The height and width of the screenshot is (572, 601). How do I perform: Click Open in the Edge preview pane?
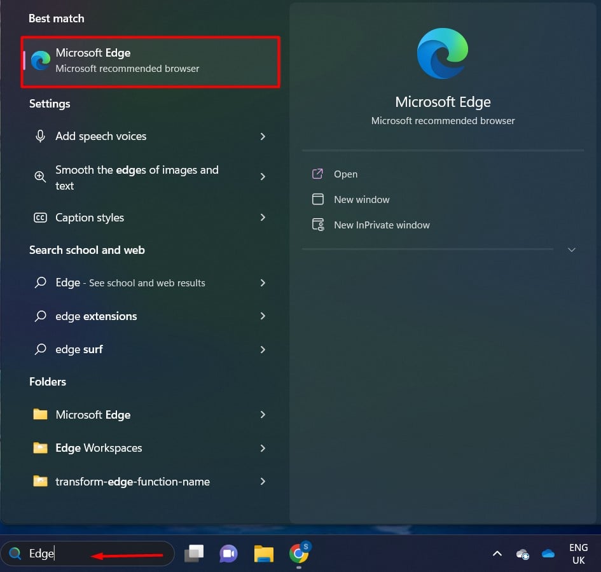345,174
